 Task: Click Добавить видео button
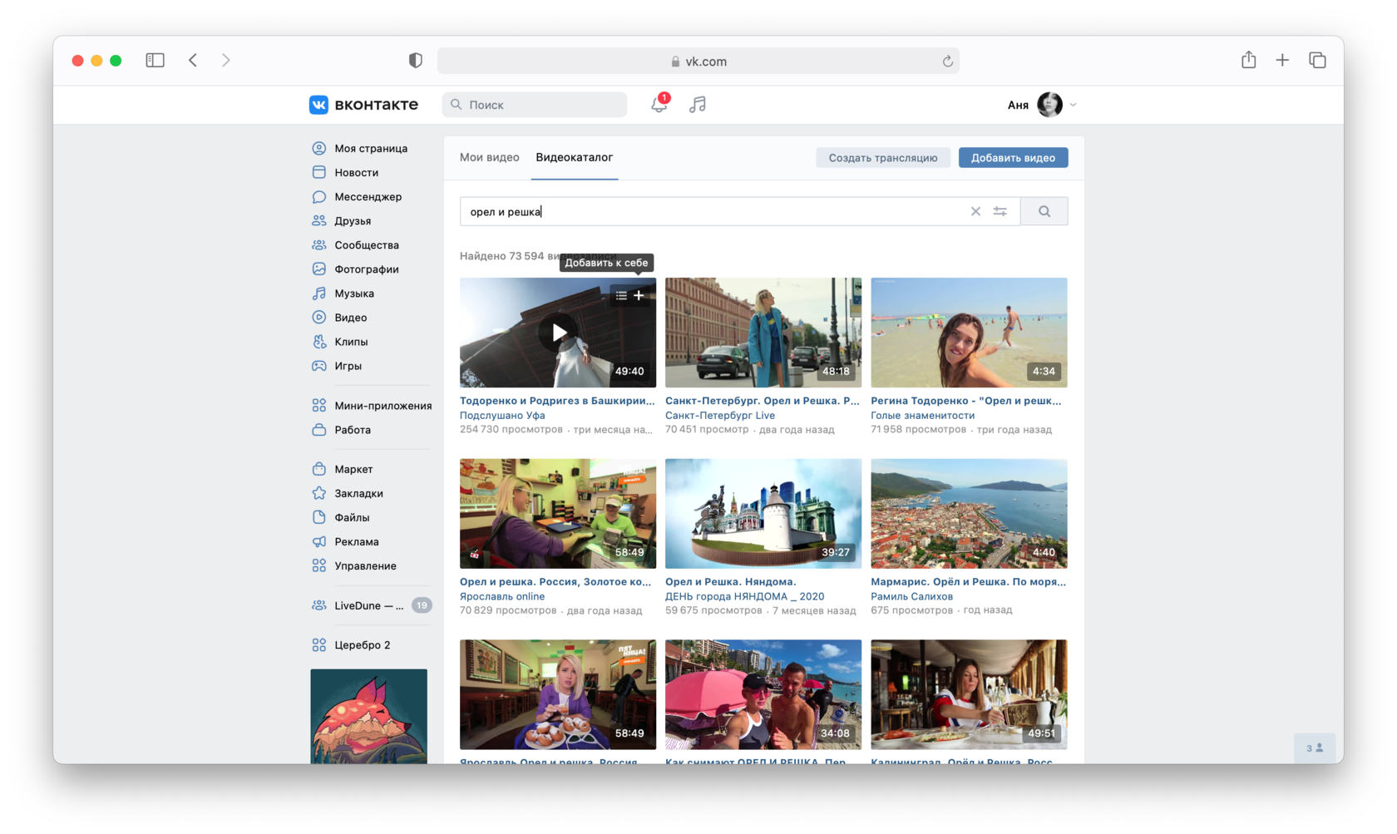pyautogui.click(x=1013, y=158)
